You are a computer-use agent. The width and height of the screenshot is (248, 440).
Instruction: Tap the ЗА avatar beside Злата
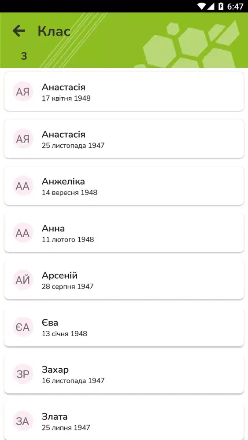23,421
